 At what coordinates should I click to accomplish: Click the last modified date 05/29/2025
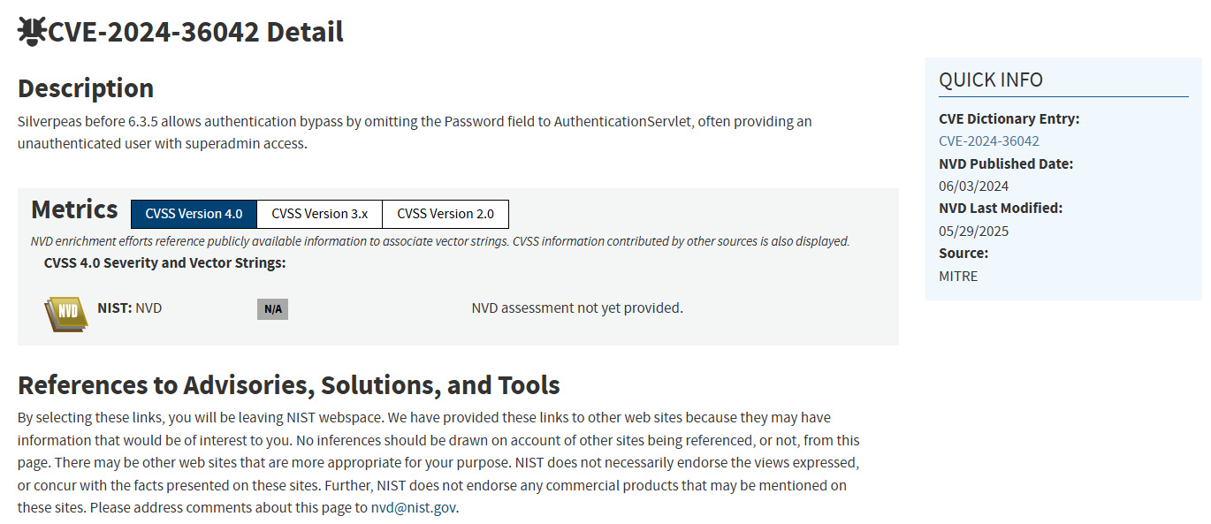(973, 232)
